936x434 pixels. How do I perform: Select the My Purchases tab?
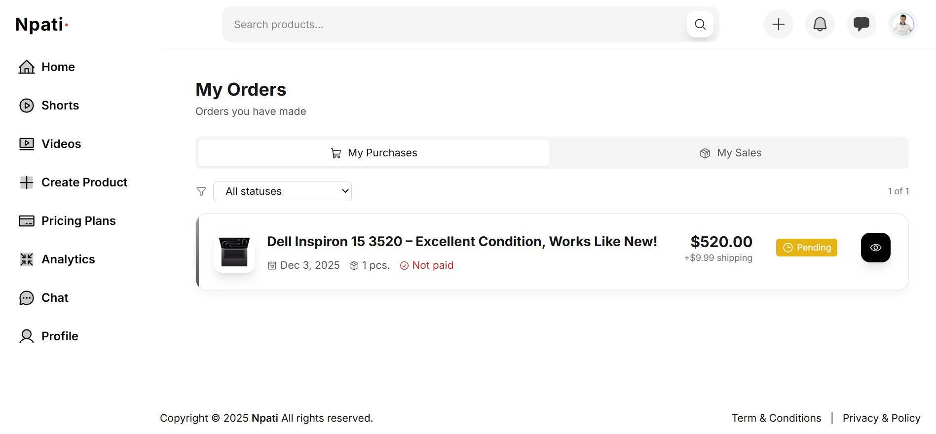373,153
